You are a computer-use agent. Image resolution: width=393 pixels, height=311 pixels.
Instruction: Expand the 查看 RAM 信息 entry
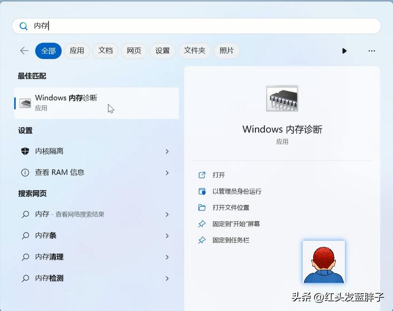pyautogui.click(x=167, y=172)
